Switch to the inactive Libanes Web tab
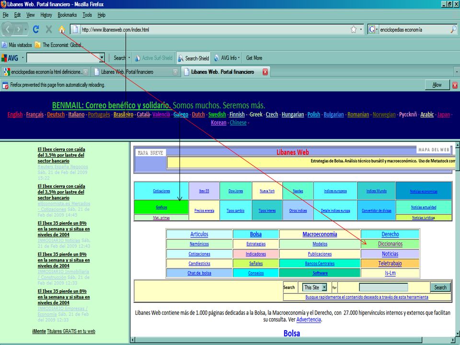Image resolution: width=460 pixels, height=345 pixels. (135, 72)
